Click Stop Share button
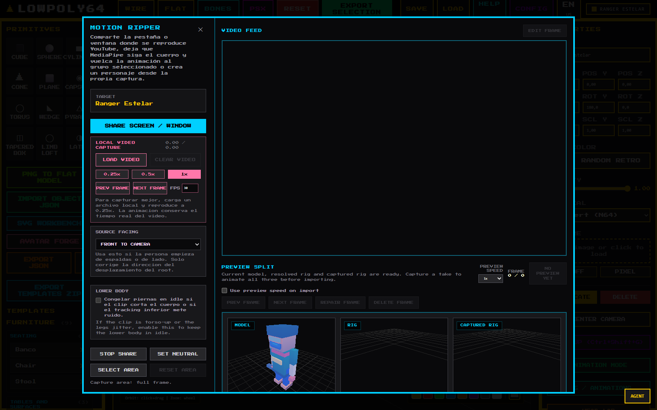Image resolution: width=657 pixels, height=410 pixels. point(118,354)
